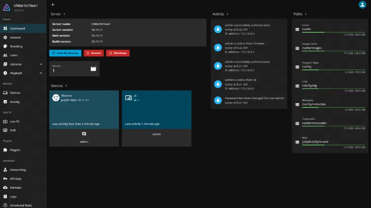Click the Live TV icon
Image resolution: width=371 pixels, height=208 pixels.
(5, 121)
